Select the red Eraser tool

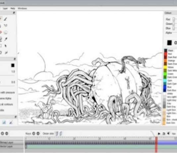1,32
